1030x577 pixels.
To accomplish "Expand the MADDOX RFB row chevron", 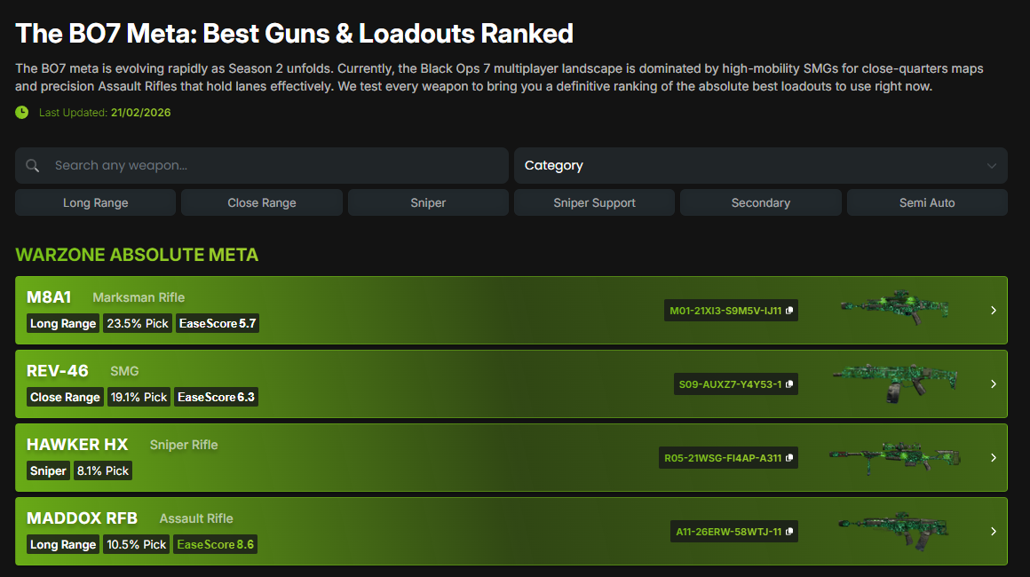I will click(x=993, y=532).
